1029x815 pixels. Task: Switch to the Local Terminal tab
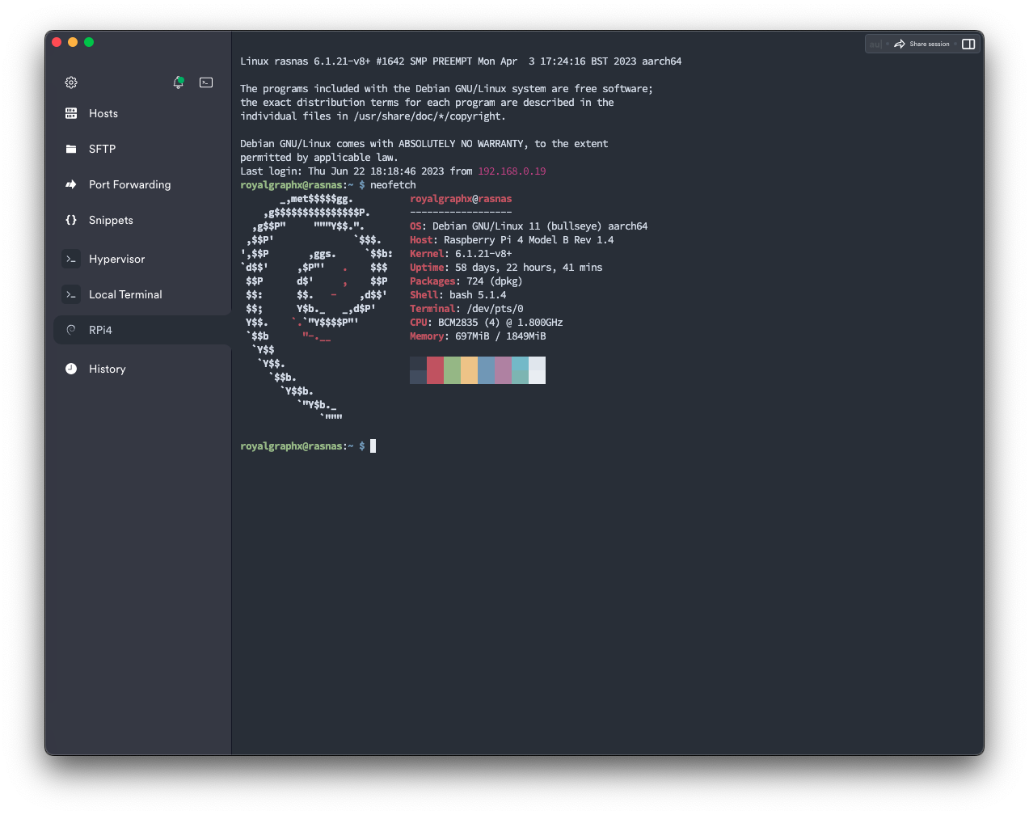(125, 294)
